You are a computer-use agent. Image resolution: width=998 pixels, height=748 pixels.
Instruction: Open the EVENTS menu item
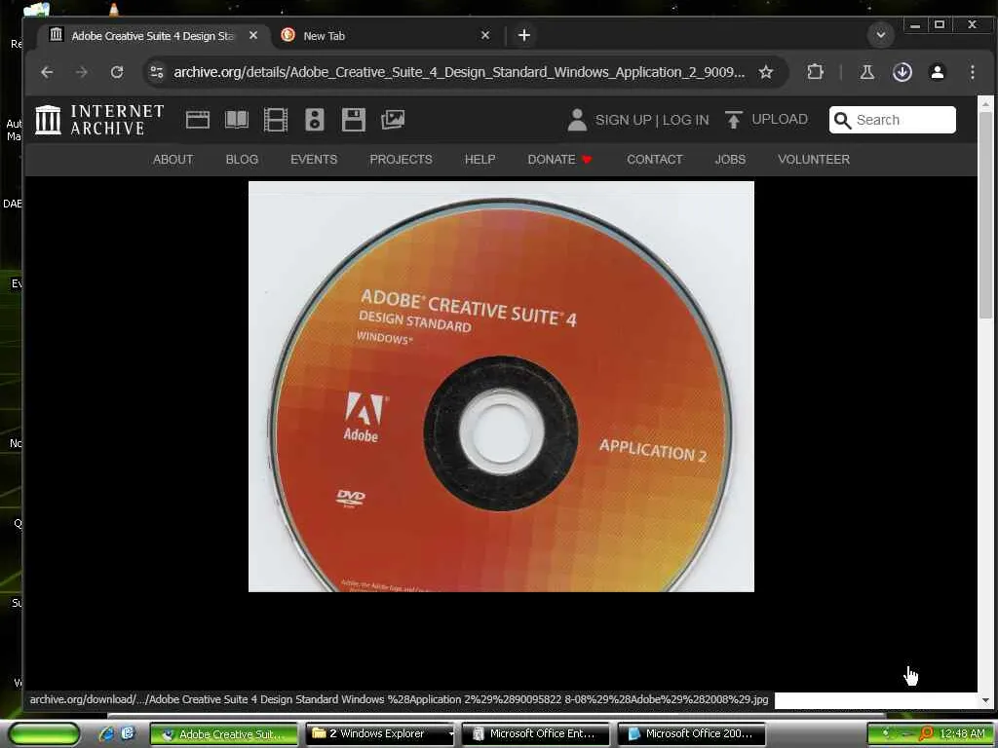[x=314, y=160]
